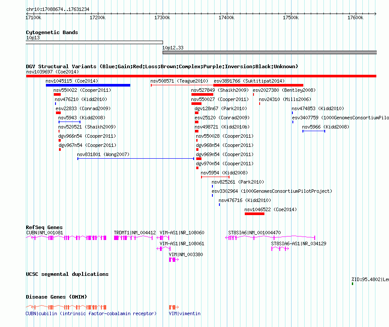Click esv22833 (Conrad2009) label
Viewport: 389px width, 327px height.
(83, 108)
